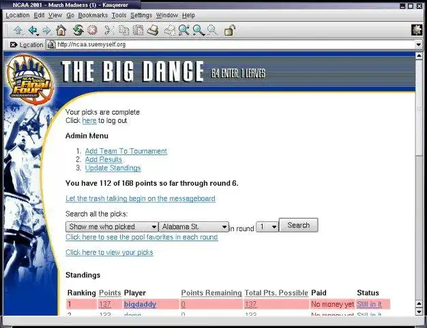Click the 'Admin Menu' heading
The width and height of the screenshot is (427, 328).
pyautogui.click(x=87, y=136)
